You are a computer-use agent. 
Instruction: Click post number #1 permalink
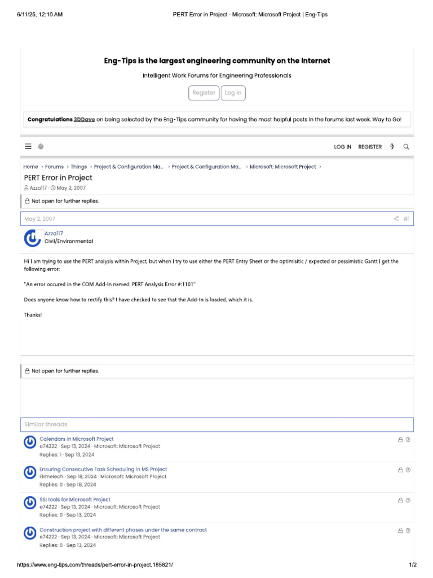click(x=407, y=219)
